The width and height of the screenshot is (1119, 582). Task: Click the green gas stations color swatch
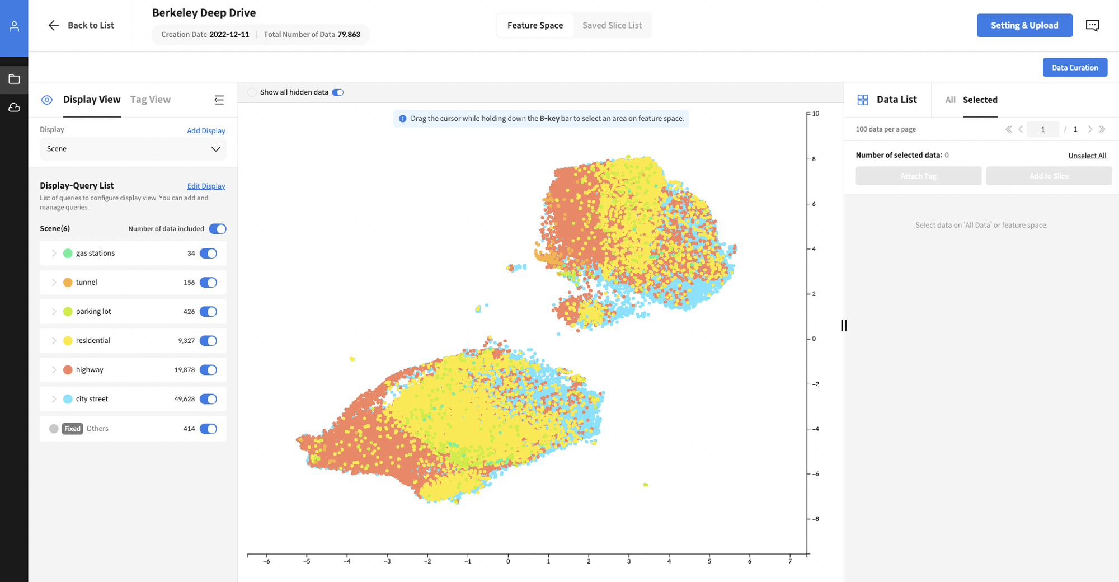pos(68,254)
